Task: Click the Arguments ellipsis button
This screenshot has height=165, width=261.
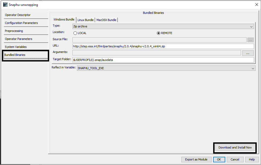Action: pyautogui.click(x=248, y=53)
